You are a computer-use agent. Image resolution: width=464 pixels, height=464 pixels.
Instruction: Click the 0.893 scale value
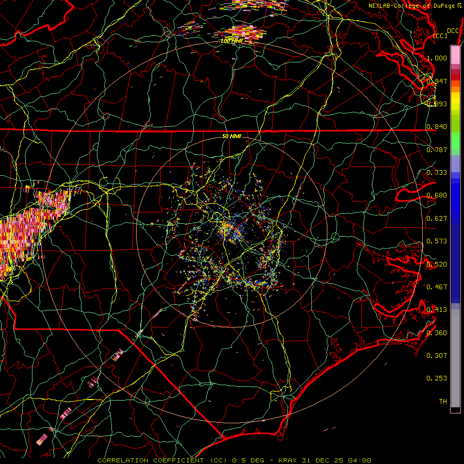[x=437, y=104]
